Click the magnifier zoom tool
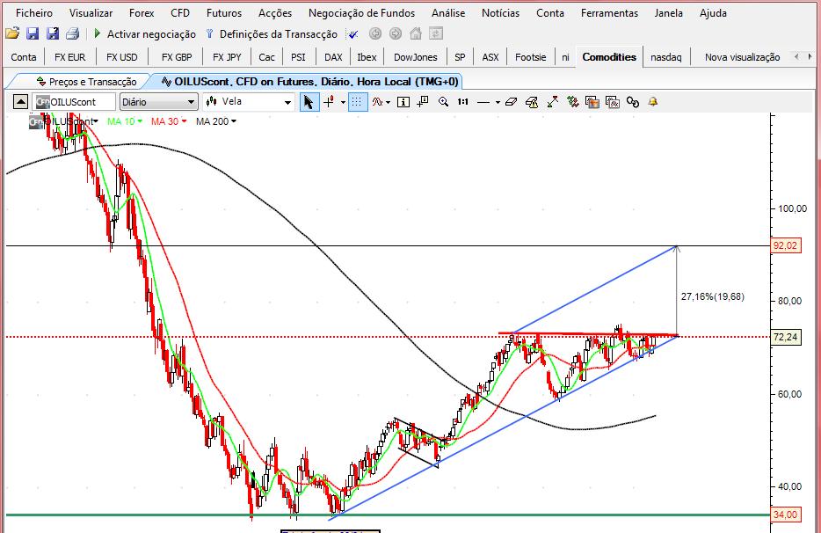821x533 pixels. pos(444,102)
